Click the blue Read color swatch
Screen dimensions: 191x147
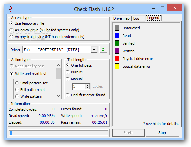coord(117,36)
